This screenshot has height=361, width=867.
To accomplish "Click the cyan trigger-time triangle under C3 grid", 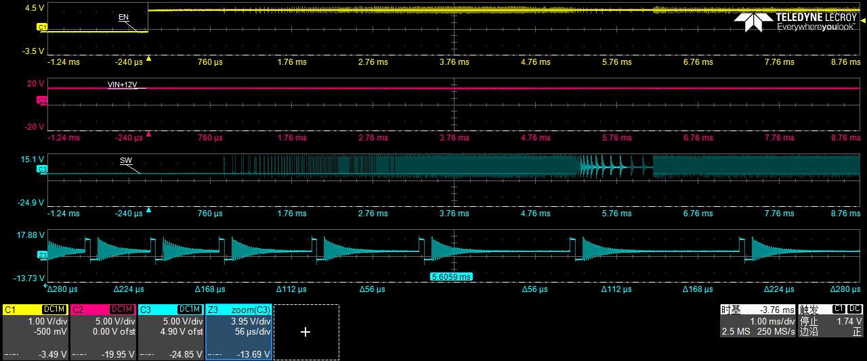I will [149, 210].
